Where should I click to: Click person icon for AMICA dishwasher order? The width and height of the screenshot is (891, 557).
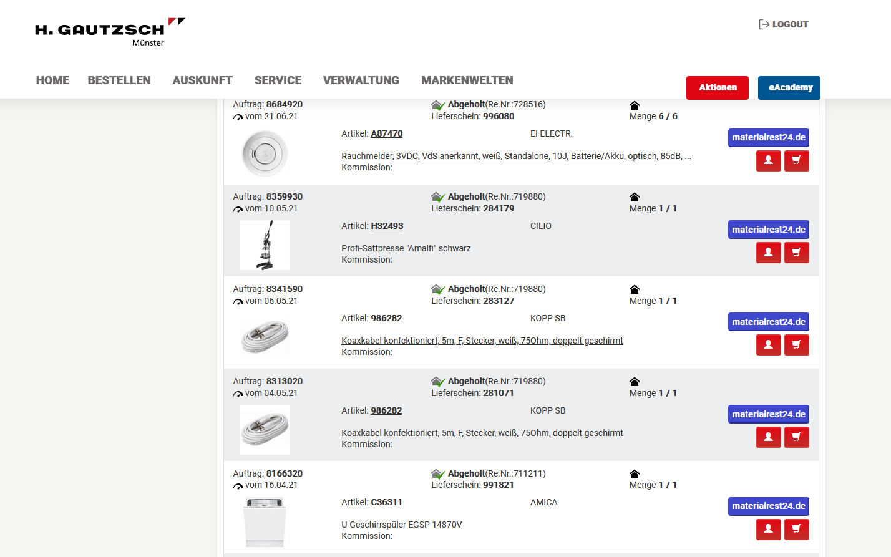coord(768,530)
